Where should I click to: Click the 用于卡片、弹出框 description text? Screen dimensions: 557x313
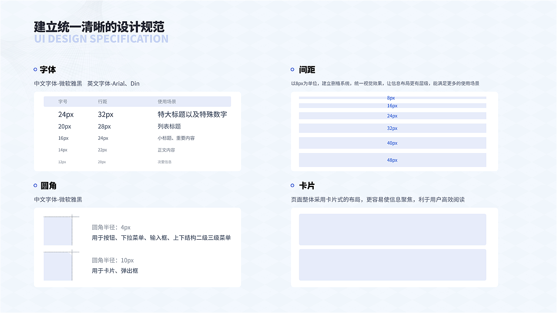tap(115, 270)
